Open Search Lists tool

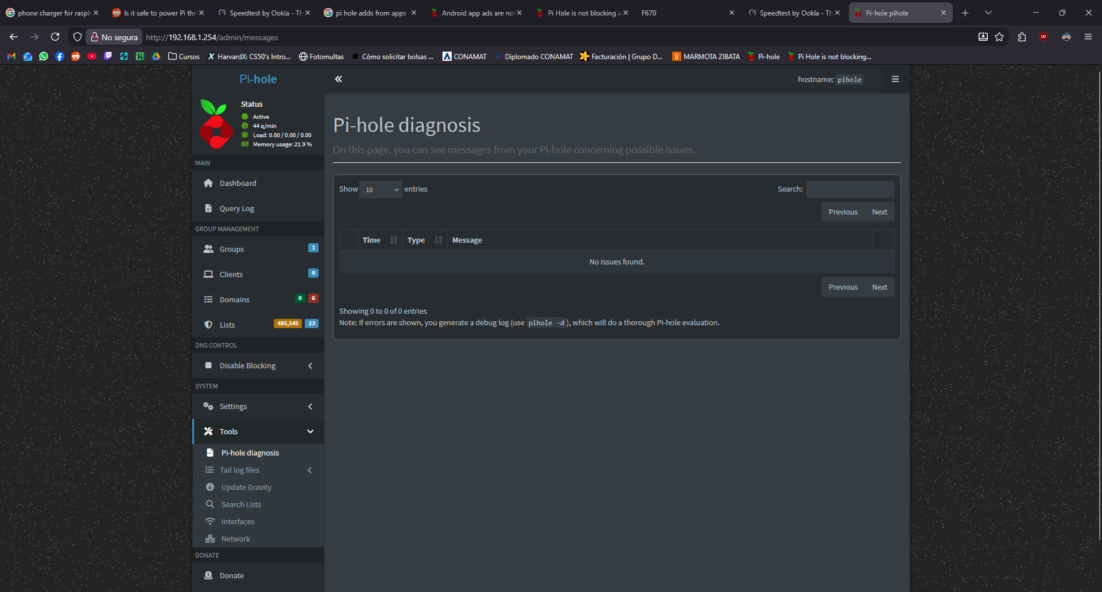click(241, 505)
